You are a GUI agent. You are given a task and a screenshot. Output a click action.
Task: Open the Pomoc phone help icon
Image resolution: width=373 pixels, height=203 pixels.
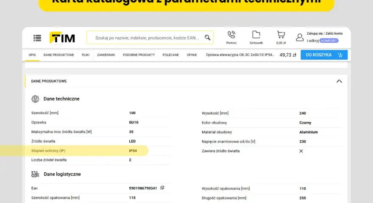[x=231, y=35]
